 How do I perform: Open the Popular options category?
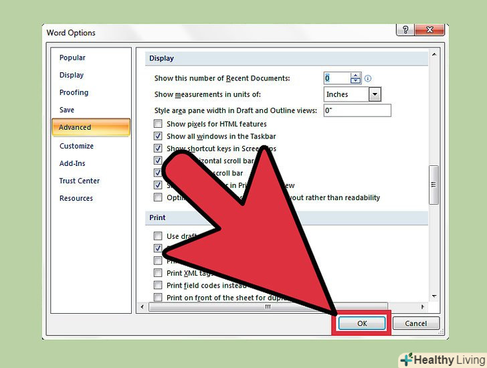[x=72, y=58]
